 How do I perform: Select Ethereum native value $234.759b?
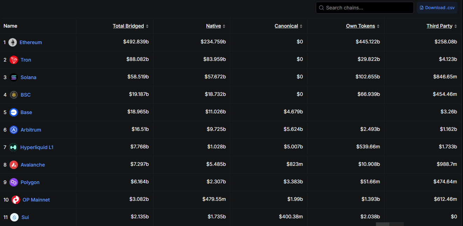pyautogui.click(x=213, y=42)
